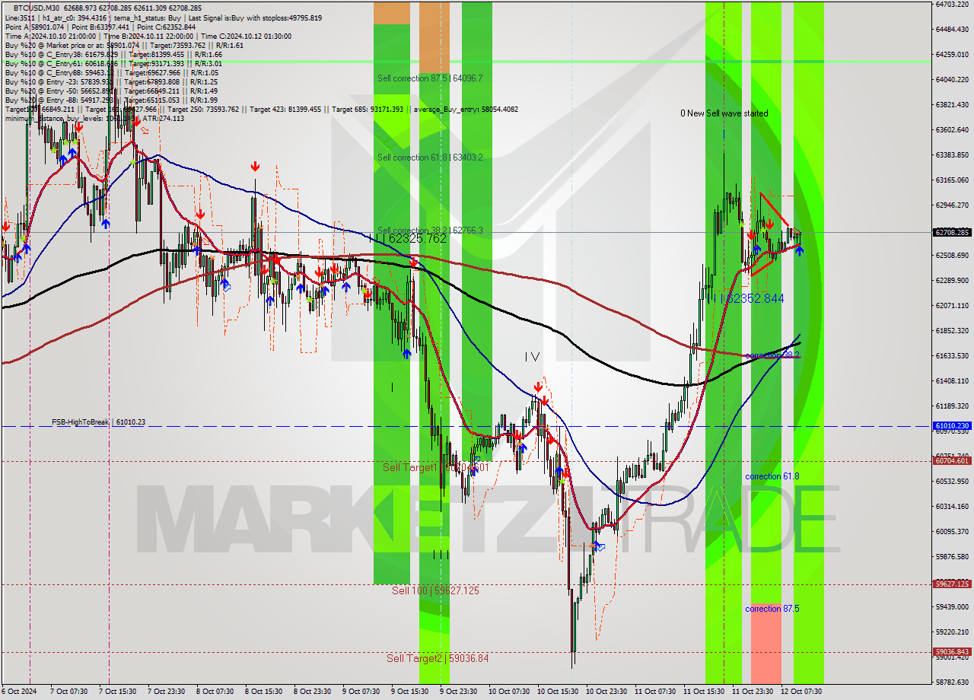Click the '11 Oct 07:30' time axis label

click(x=654, y=692)
